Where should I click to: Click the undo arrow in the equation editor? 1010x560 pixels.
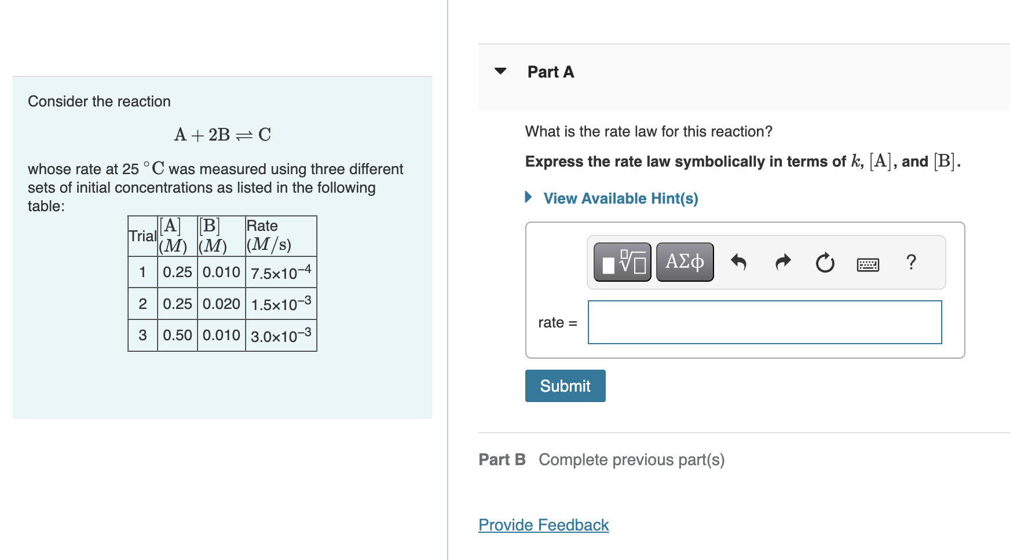point(740,262)
